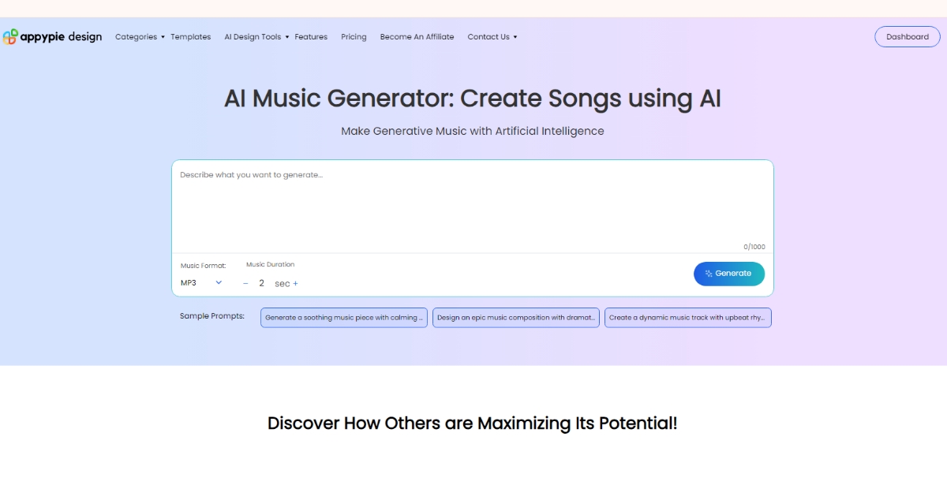This screenshot has height=481, width=947.
Task: Select the epic music composition prompt
Action: (515, 317)
